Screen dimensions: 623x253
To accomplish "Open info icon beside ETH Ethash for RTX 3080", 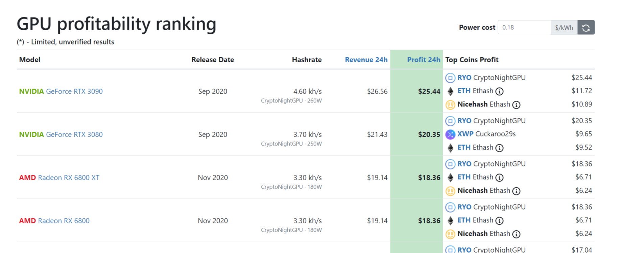I will click(499, 148).
